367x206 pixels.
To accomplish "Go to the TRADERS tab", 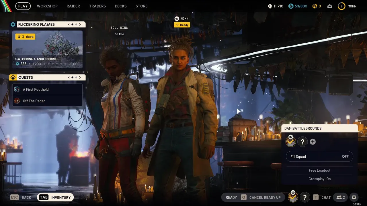I will click(x=97, y=6).
